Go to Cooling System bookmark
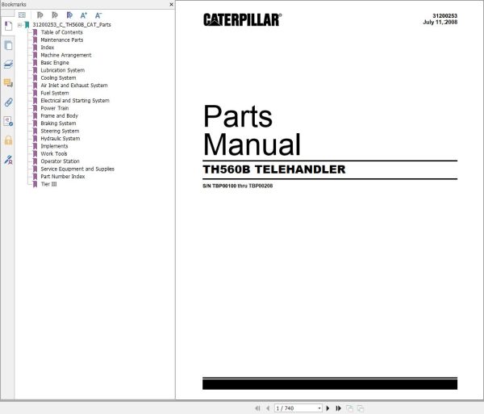The image size is (484, 414). tap(58, 77)
